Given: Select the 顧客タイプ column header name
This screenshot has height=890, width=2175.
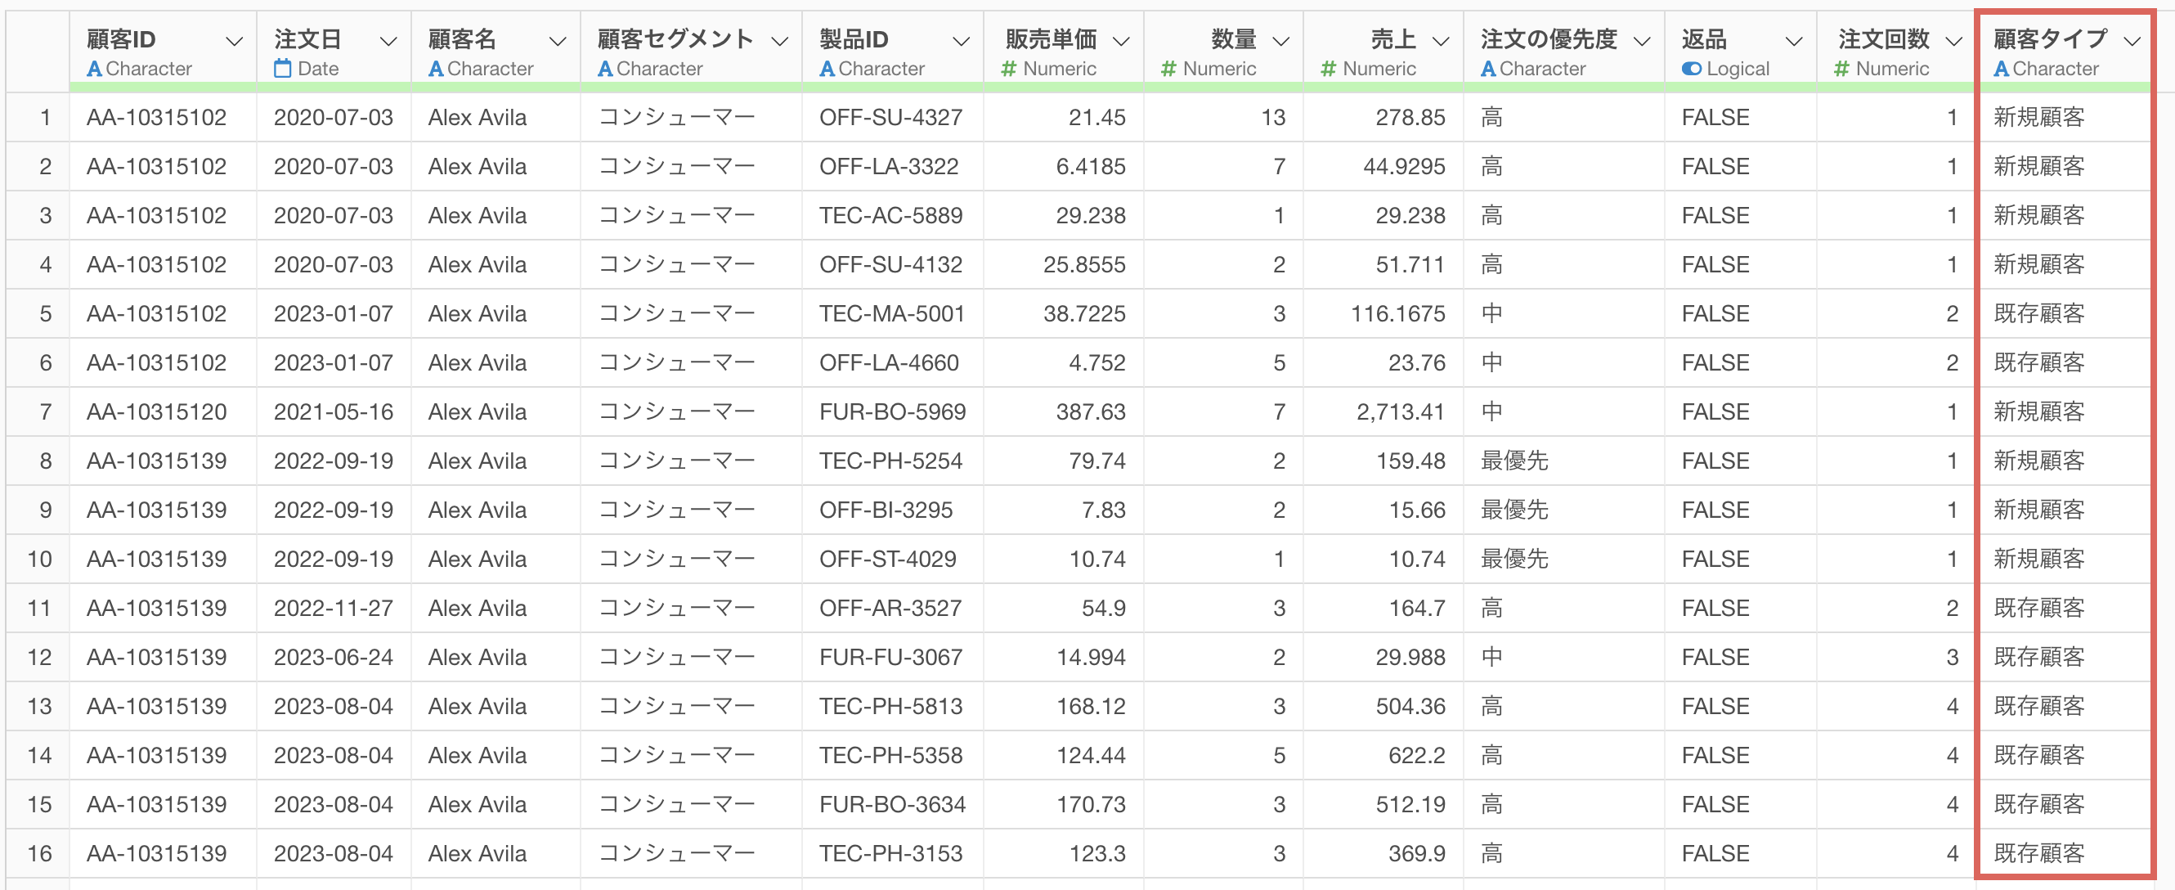Looking at the screenshot, I should tap(2050, 40).
